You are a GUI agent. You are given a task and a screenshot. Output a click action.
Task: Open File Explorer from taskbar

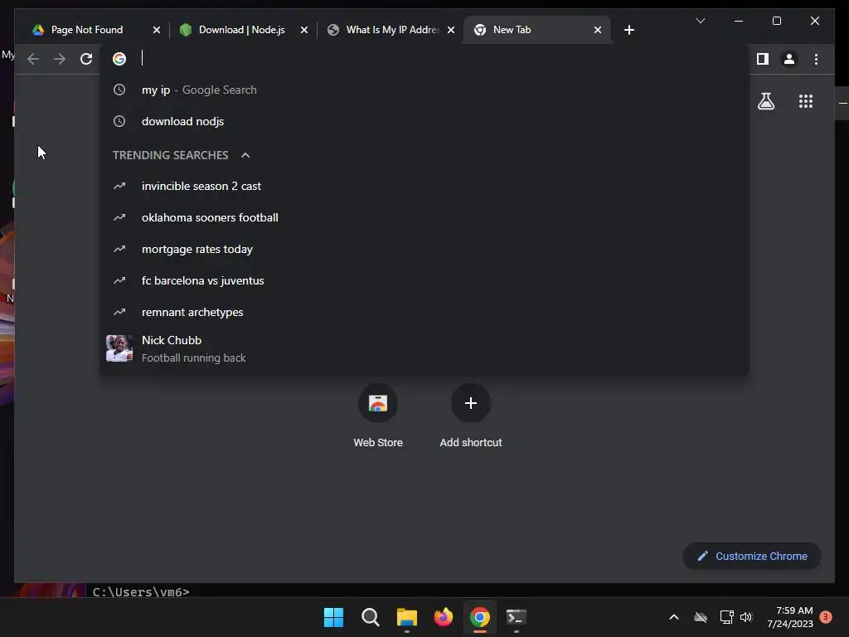406,617
